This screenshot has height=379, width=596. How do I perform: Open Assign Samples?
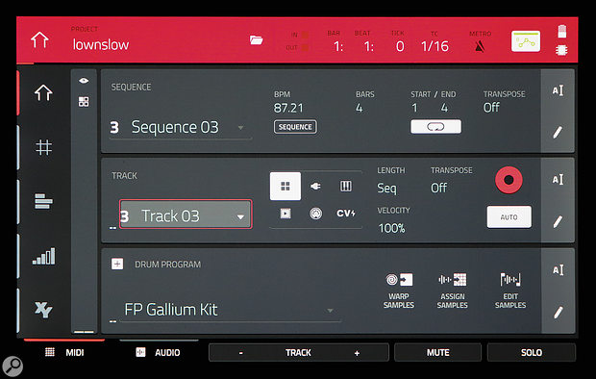tap(453, 291)
